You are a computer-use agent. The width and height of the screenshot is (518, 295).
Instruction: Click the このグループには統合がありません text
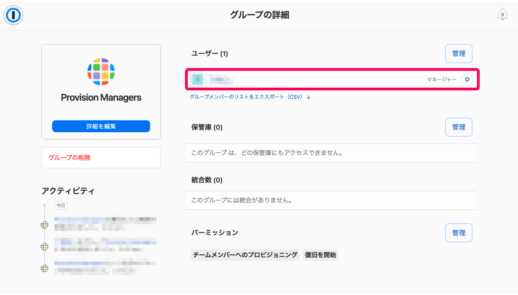click(242, 201)
